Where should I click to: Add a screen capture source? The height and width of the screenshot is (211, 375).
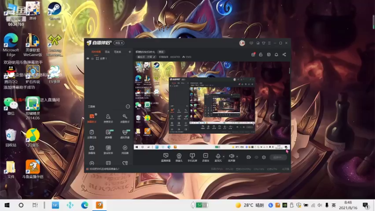pos(166,158)
